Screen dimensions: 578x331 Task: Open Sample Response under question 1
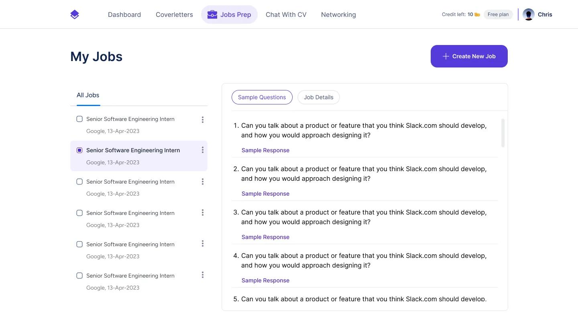tap(265, 150)
